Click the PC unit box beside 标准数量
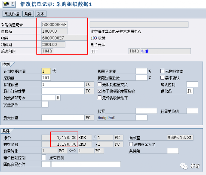 tap(89, 84)
